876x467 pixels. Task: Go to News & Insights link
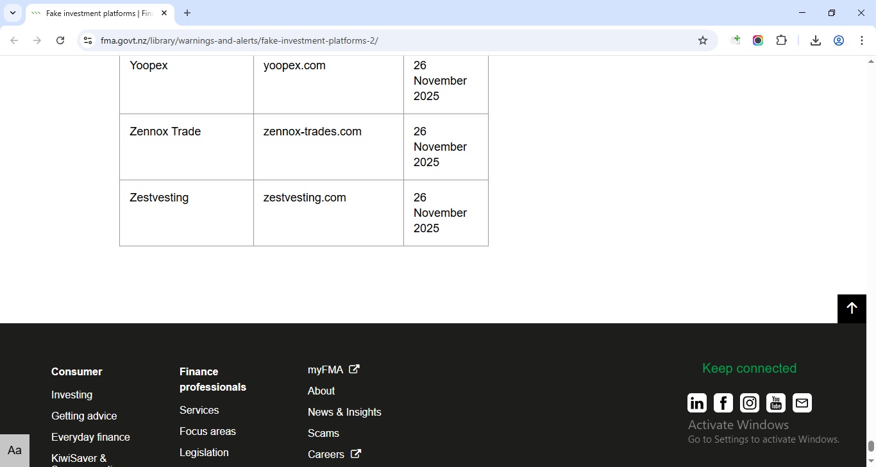344,412
